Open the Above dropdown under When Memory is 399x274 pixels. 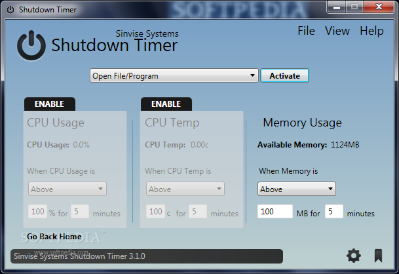pyautogui.click(x=297, y=189)
